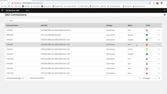Open overflow menu for DTEC666

point(159,64)
